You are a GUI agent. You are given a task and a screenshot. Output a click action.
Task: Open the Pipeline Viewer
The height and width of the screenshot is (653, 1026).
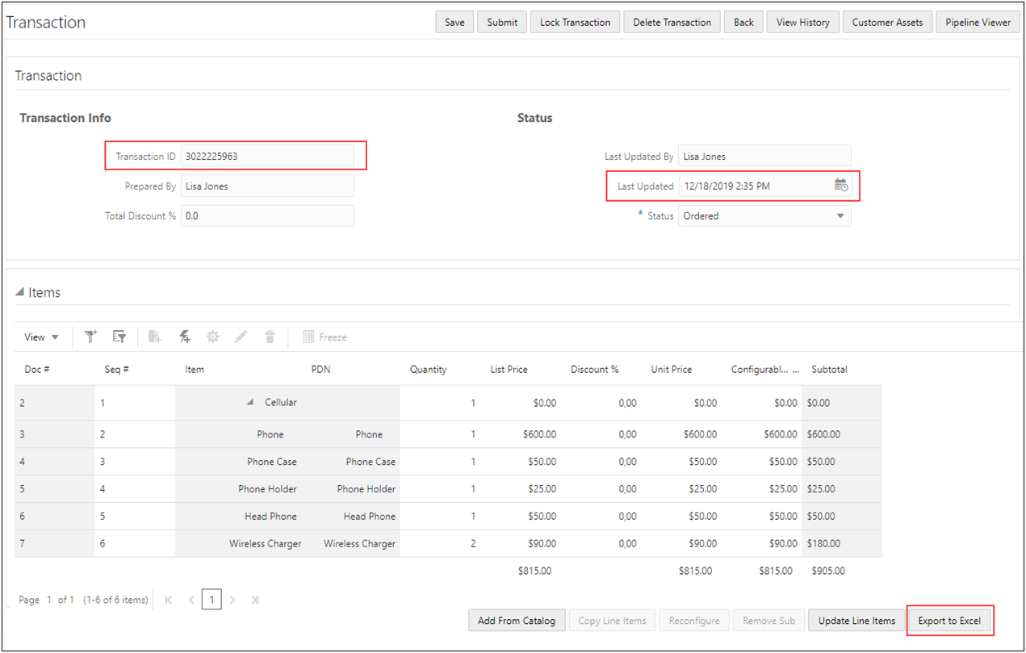pos(978,22)
